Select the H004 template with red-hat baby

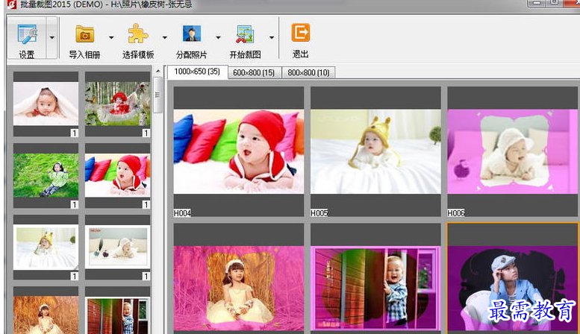tap(239, 151)
